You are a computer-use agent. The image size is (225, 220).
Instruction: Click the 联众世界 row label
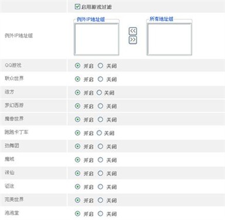[x=14, y=79]
